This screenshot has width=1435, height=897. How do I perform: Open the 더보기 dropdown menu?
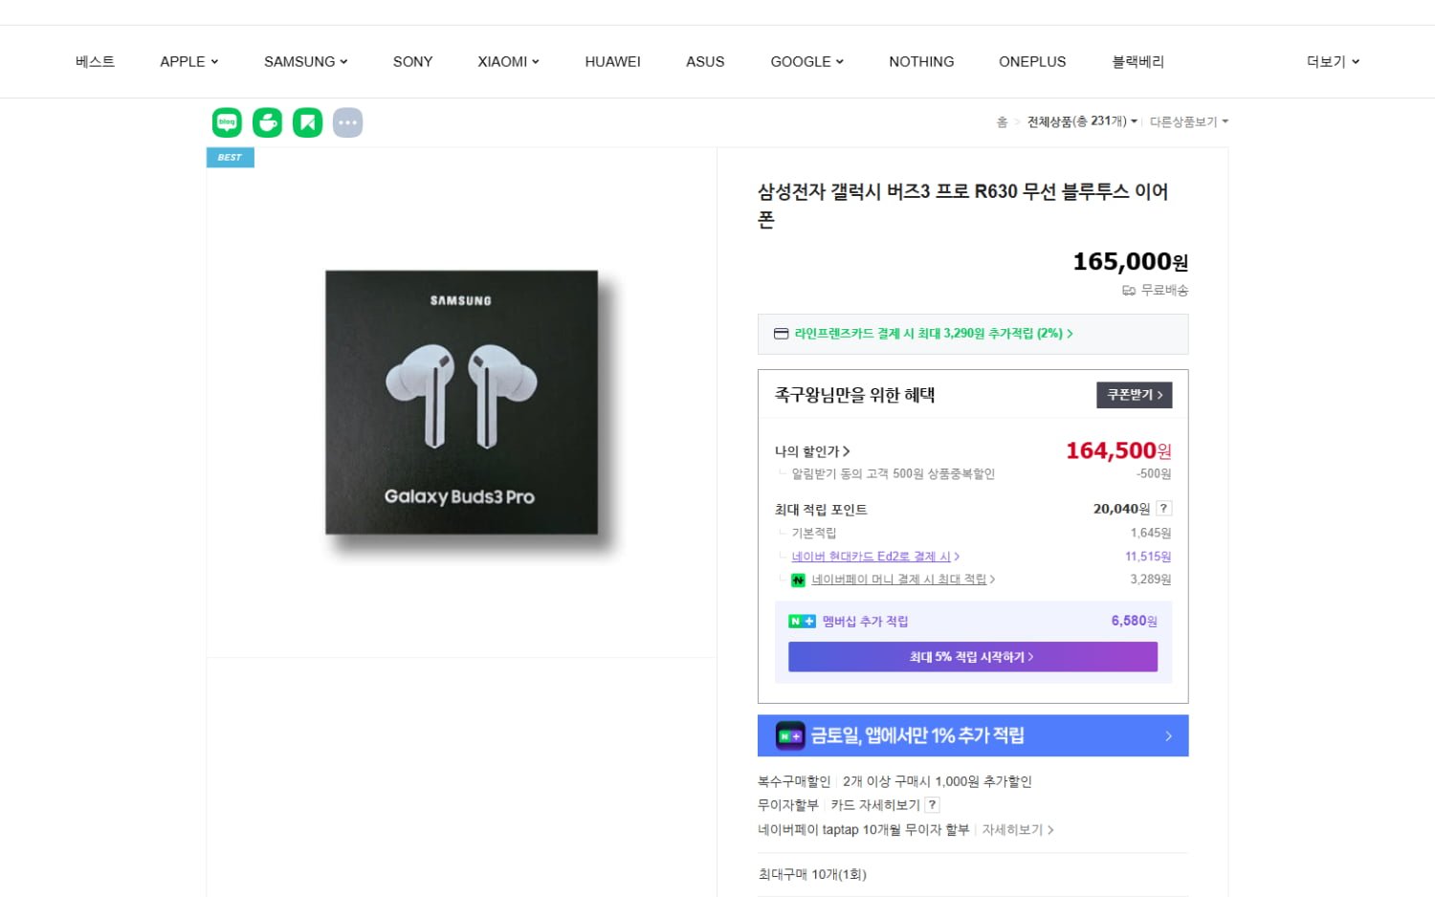click(x=1333, y=61)
